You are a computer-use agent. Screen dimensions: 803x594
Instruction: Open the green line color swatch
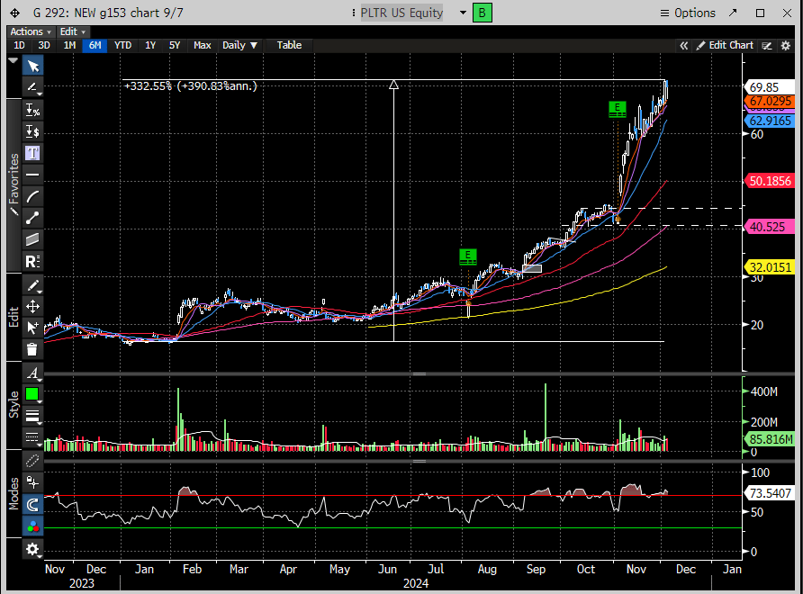click(32, 394)
